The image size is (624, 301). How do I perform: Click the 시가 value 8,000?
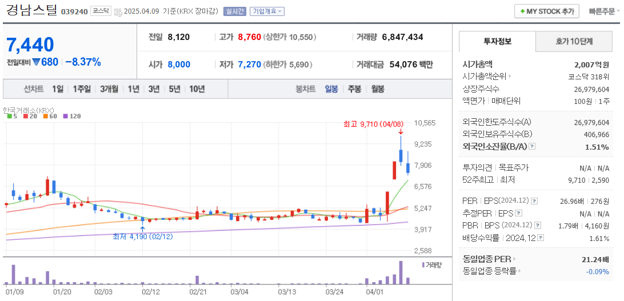click(179, 65)
